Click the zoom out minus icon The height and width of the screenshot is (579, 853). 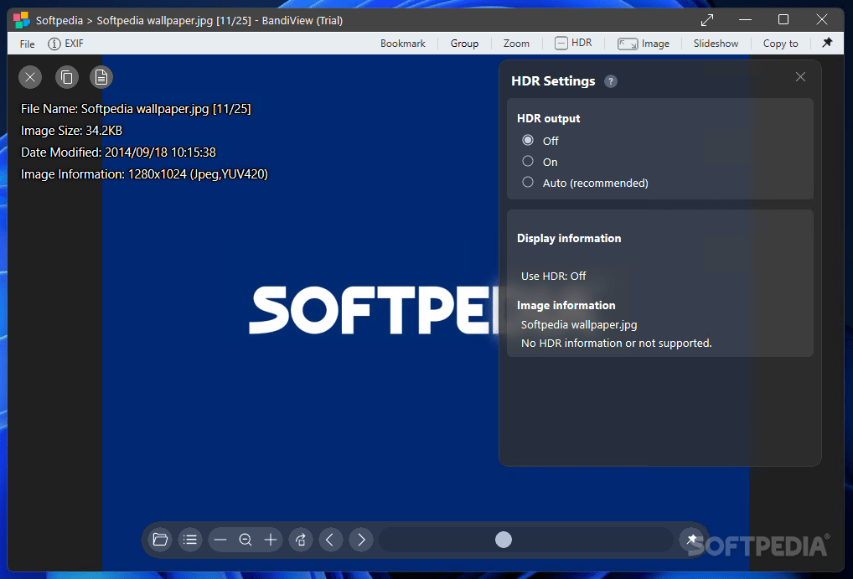221,540
